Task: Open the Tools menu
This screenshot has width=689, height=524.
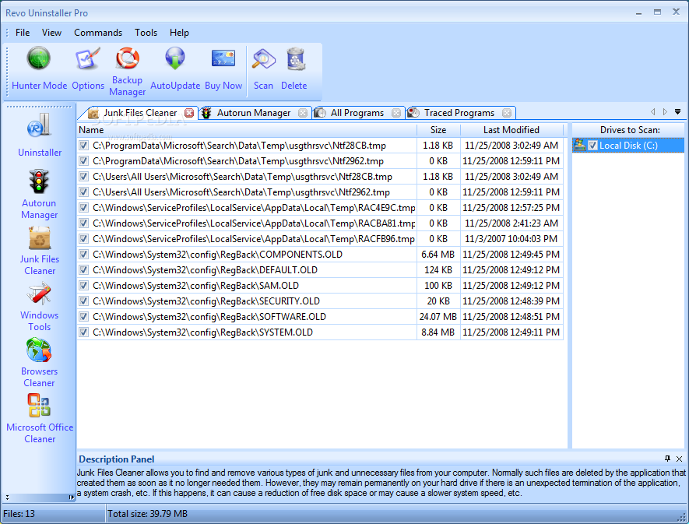Action: 146,33
